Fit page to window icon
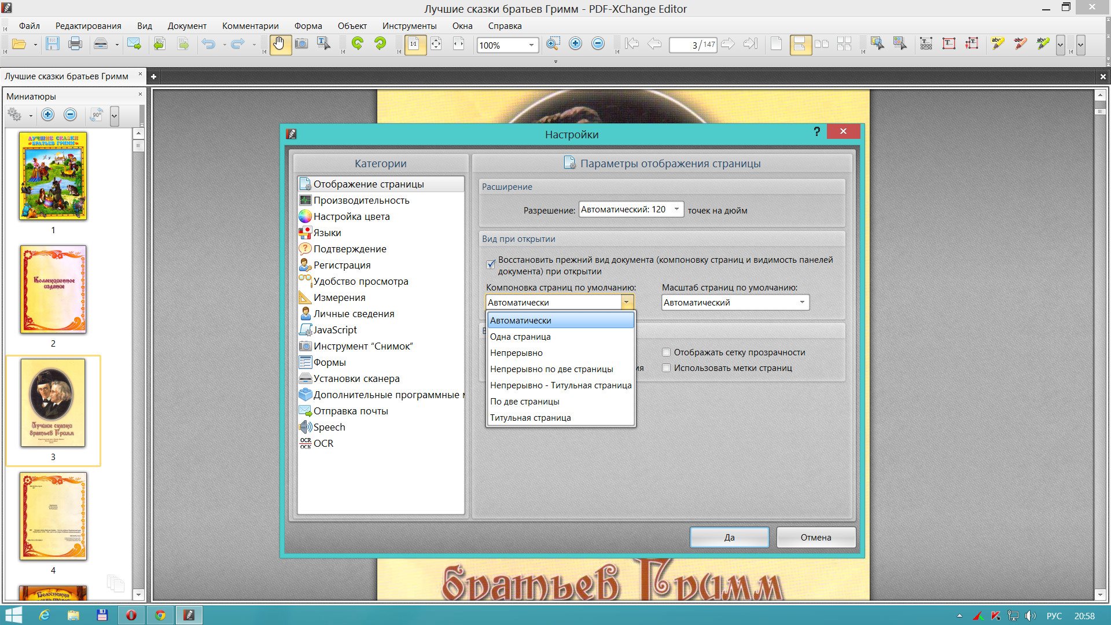 (436, 45)
